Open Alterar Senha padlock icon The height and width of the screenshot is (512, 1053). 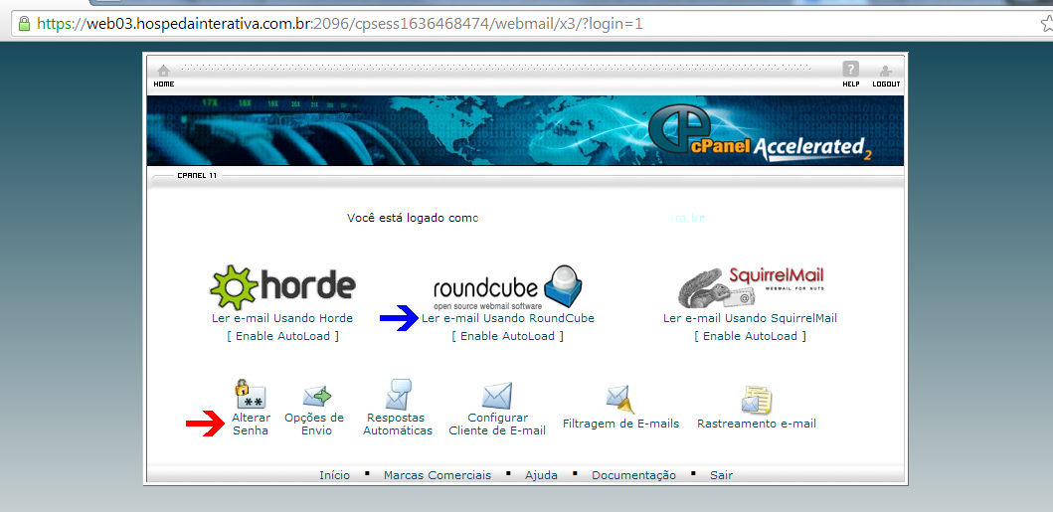coord(249,394)
